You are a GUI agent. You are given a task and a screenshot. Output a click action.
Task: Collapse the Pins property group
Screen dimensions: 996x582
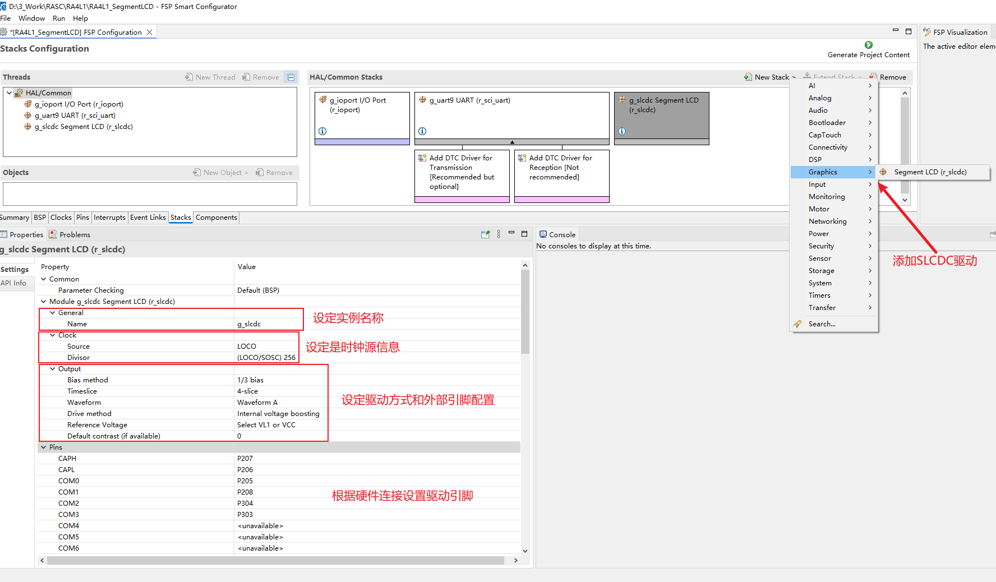tap(43, 447)
